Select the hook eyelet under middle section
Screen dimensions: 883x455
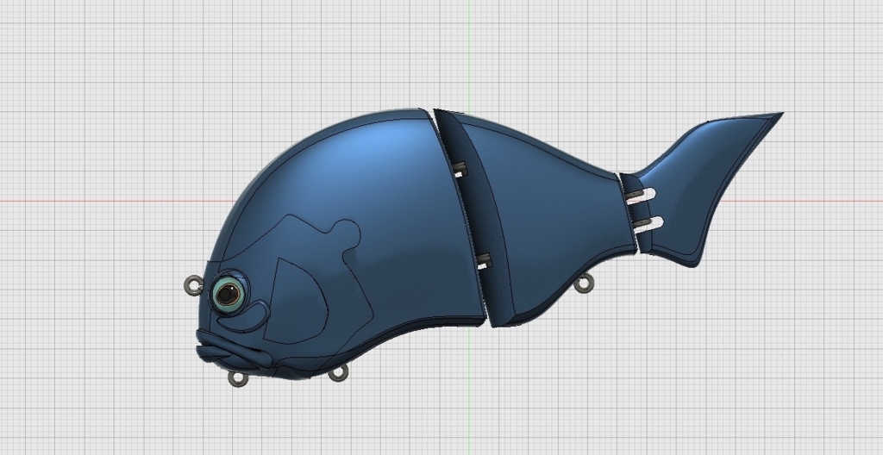[584, 283]
